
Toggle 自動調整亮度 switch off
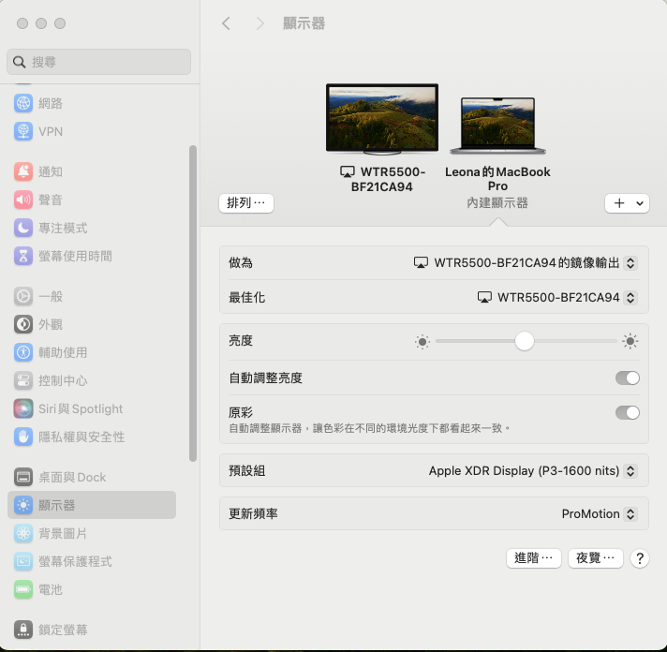627,378
